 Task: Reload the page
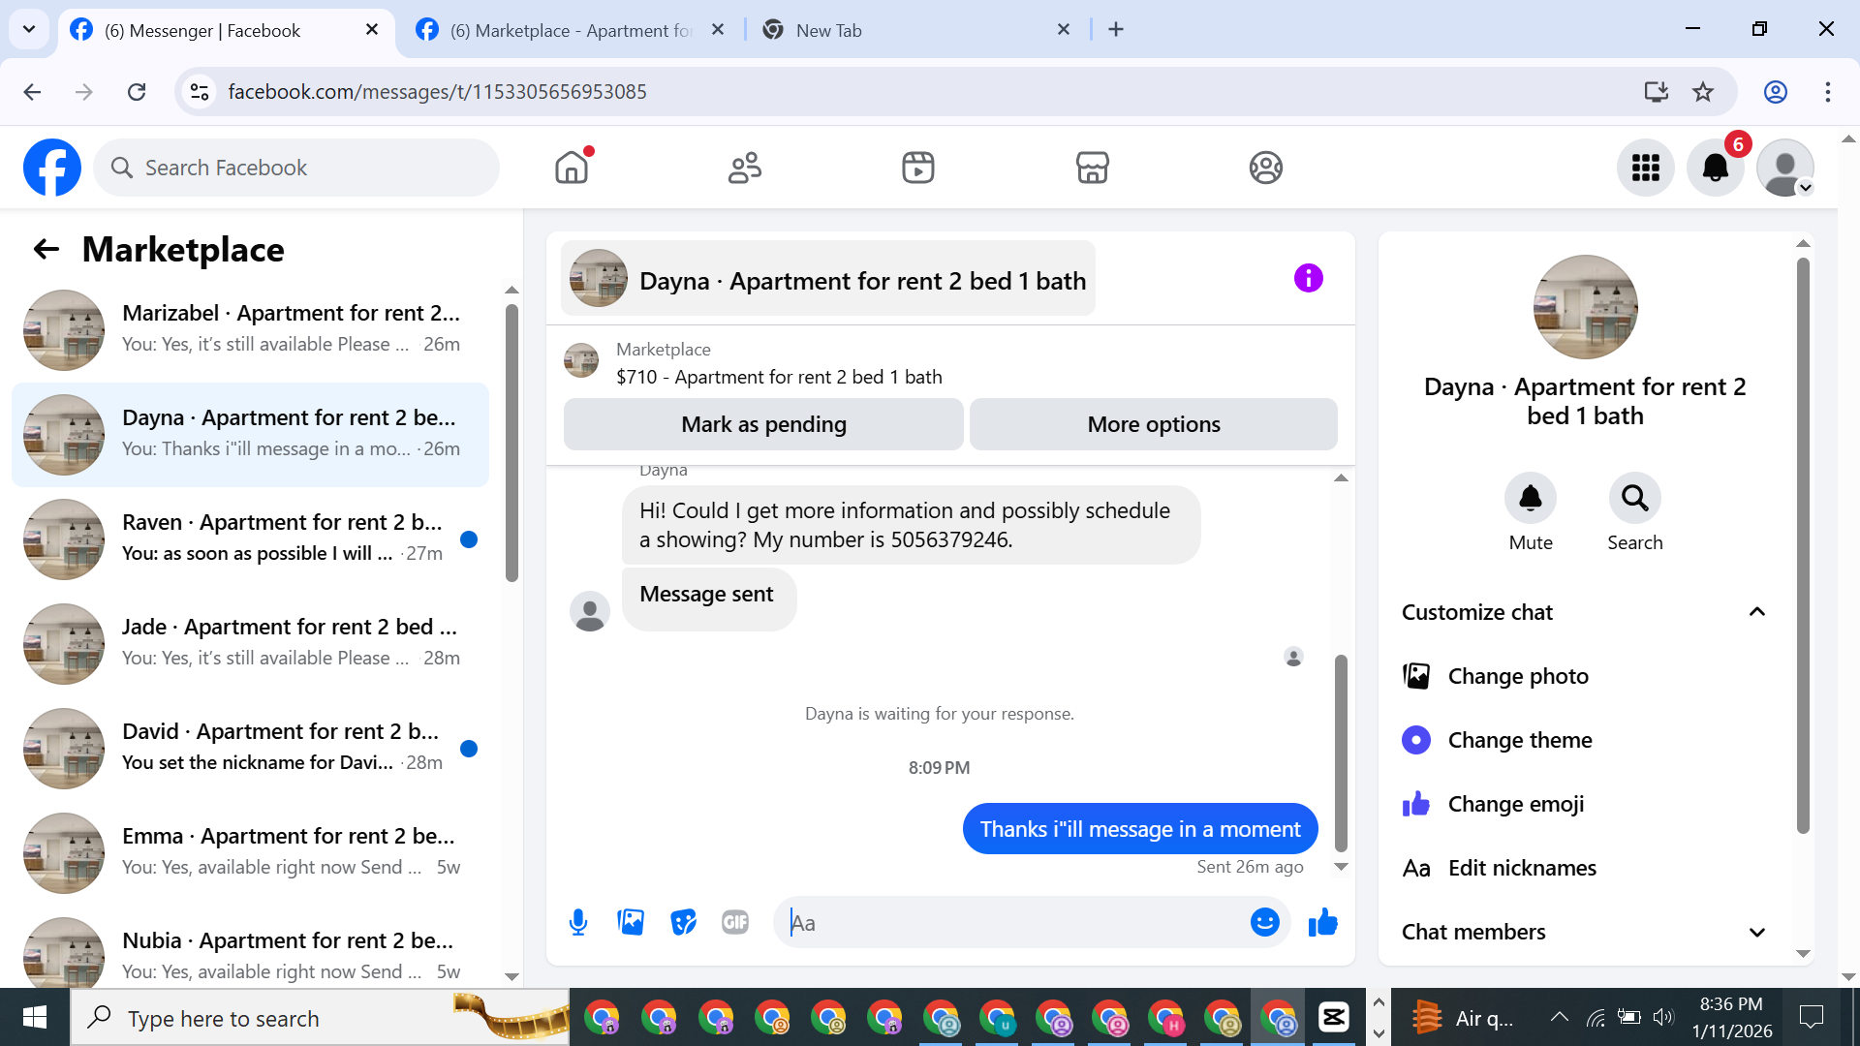click(137, 92)
